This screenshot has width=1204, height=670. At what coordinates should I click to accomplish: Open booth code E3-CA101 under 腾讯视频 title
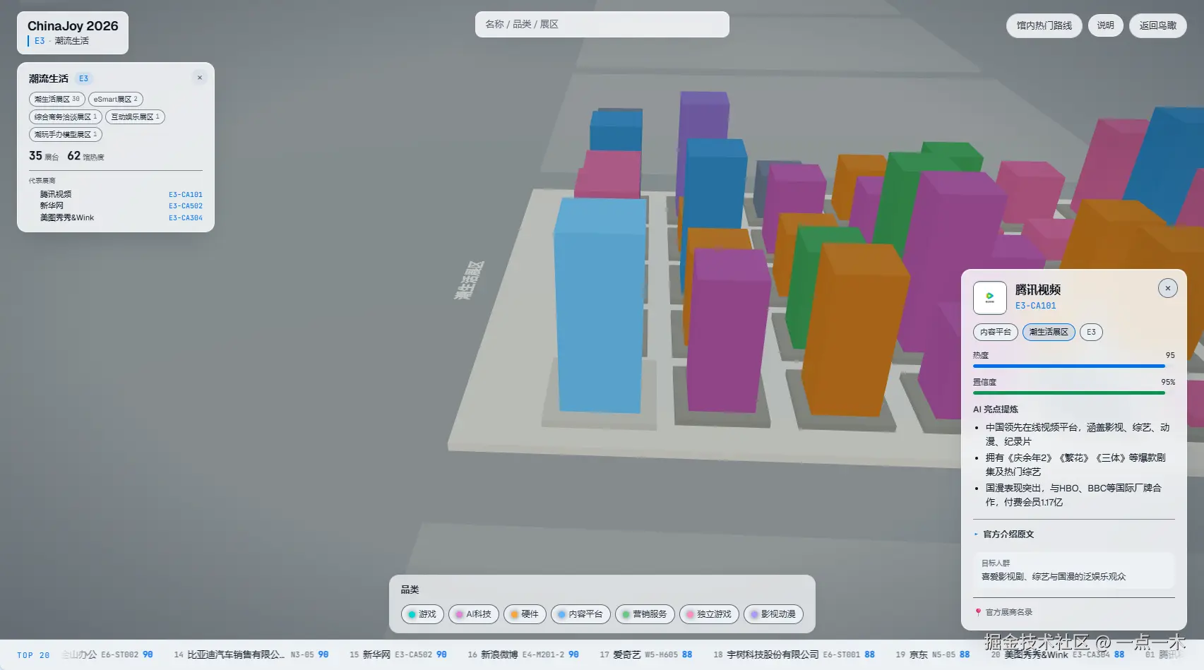click(x=1036, y=306)
